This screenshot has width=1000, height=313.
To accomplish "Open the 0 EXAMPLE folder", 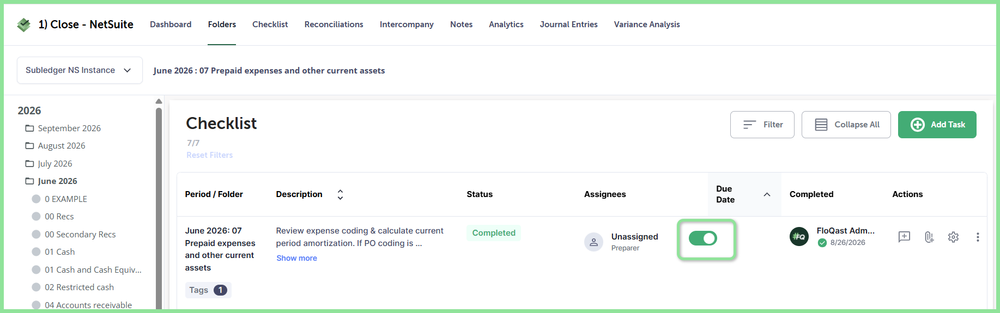I will (66, 199).
